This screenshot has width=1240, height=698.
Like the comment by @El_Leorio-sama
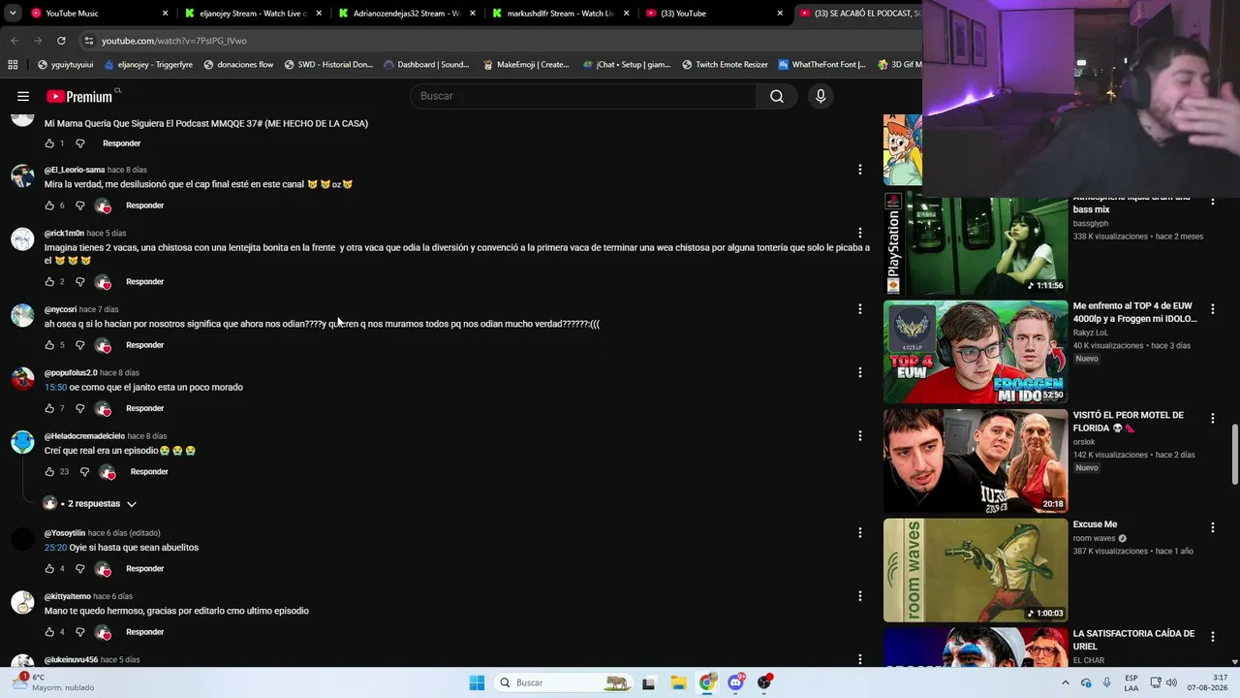tap(49, 206)
